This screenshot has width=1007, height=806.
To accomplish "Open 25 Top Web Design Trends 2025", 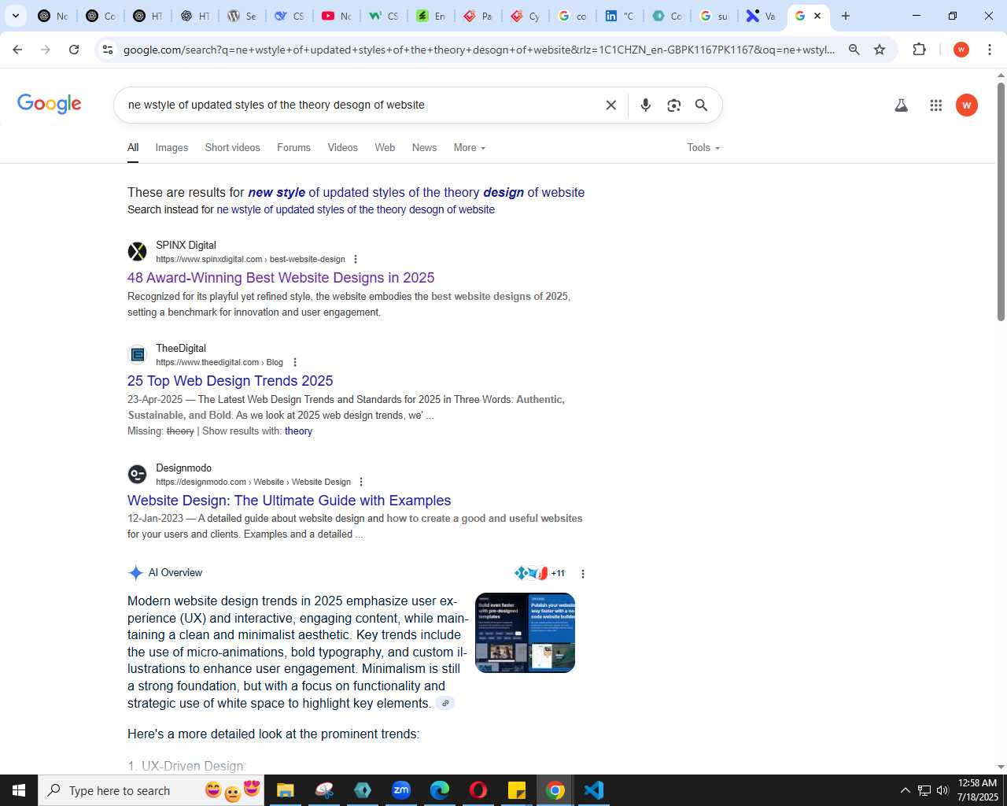I will [231, 381].
